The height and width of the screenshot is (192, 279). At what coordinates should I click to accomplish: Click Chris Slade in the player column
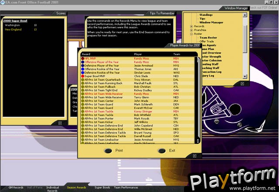[x=141, y=76]
